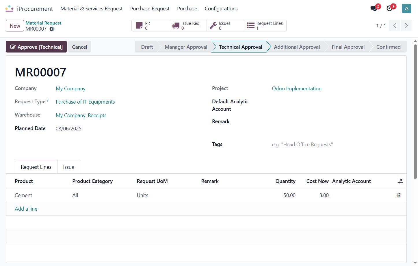
Task: Open the Purchase Request menu
Action: coord(150,9)
